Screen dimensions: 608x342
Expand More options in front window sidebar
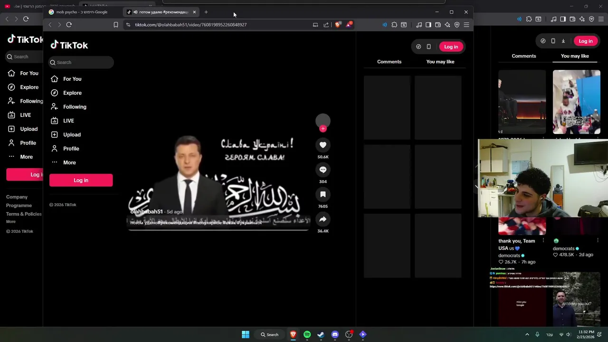69,162
